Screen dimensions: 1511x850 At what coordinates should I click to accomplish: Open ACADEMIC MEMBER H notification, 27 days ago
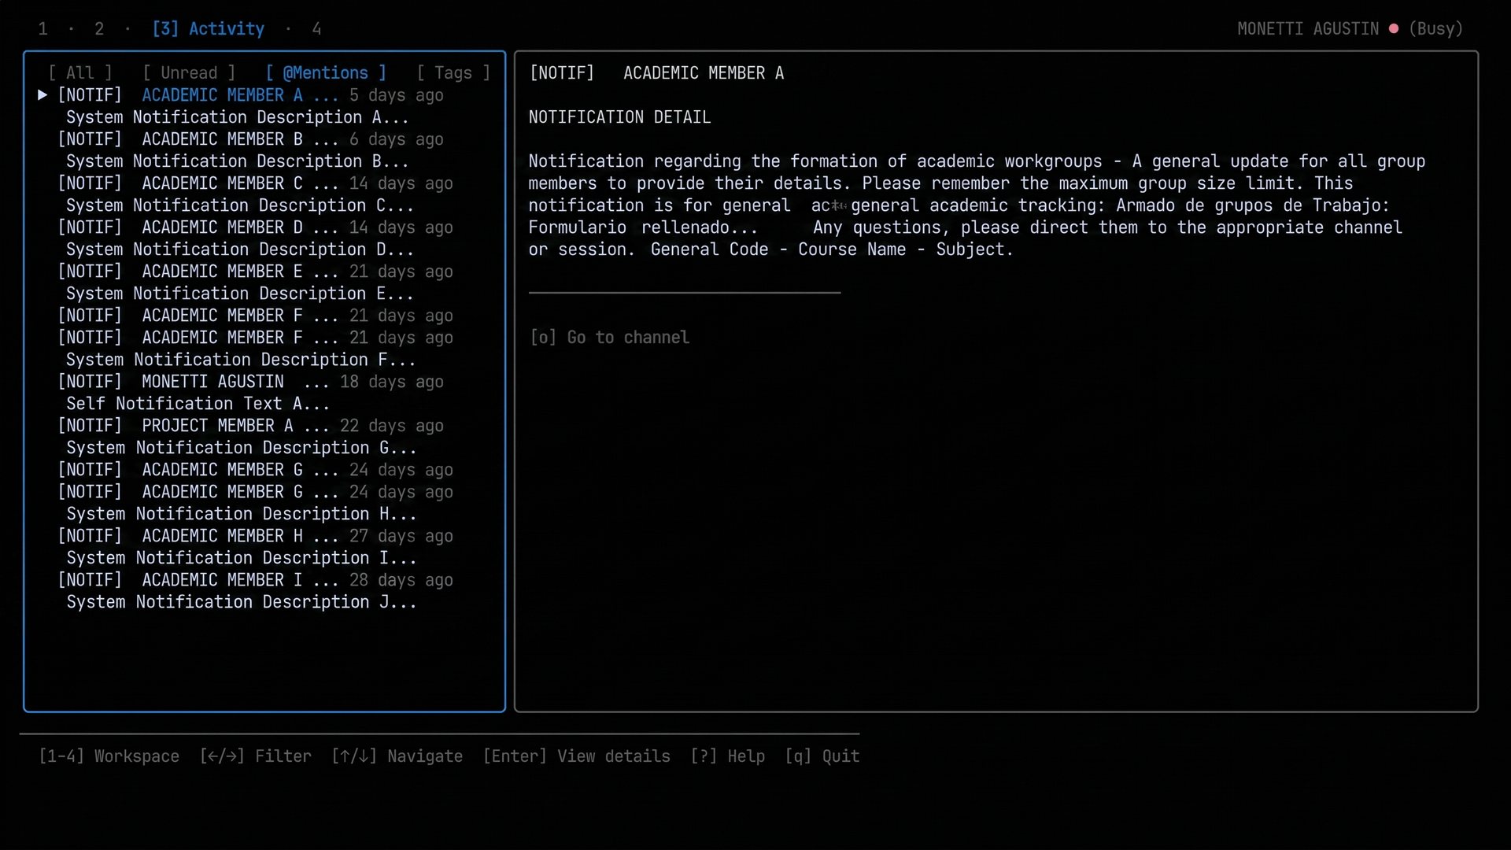tap(255, 536)
